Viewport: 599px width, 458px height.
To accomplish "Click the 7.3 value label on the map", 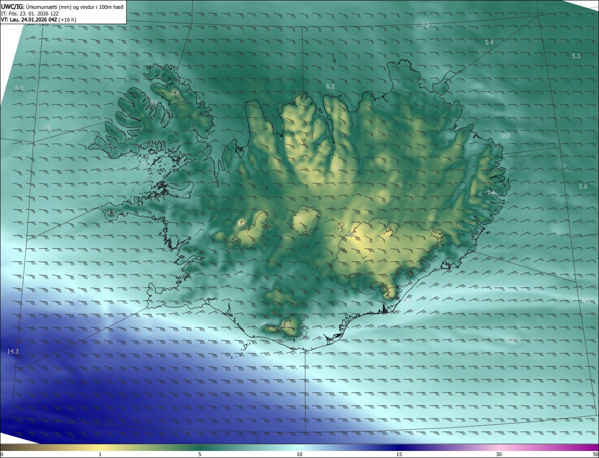I will [425, 25].
